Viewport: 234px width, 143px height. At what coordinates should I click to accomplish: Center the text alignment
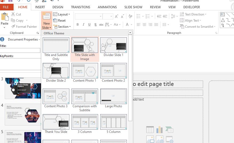(x=144, y=25)
